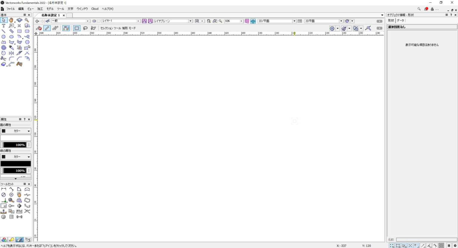Enable Lasso Marquee selection mode
Screen dimensions: 458x248
pos(85,28)
